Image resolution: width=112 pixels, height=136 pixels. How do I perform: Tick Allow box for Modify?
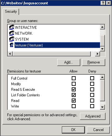pos(74,84)
